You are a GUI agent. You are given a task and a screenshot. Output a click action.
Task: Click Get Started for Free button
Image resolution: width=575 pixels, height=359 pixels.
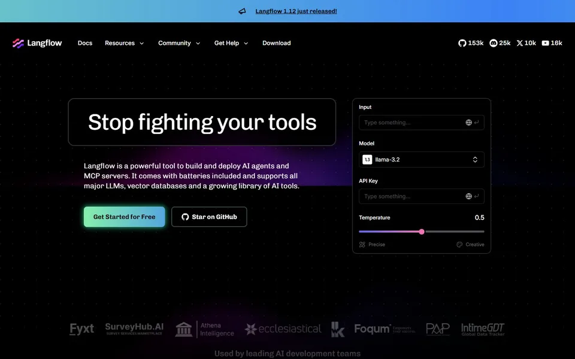pos(125,217)
